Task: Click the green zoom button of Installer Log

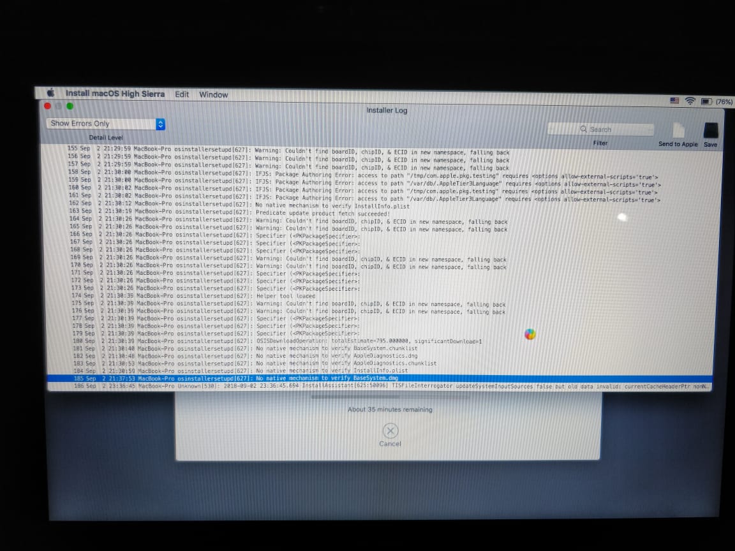Action: click(x=70, y=106)
